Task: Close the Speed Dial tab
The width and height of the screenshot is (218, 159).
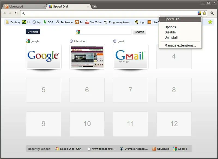Action: tap(88, 7)
